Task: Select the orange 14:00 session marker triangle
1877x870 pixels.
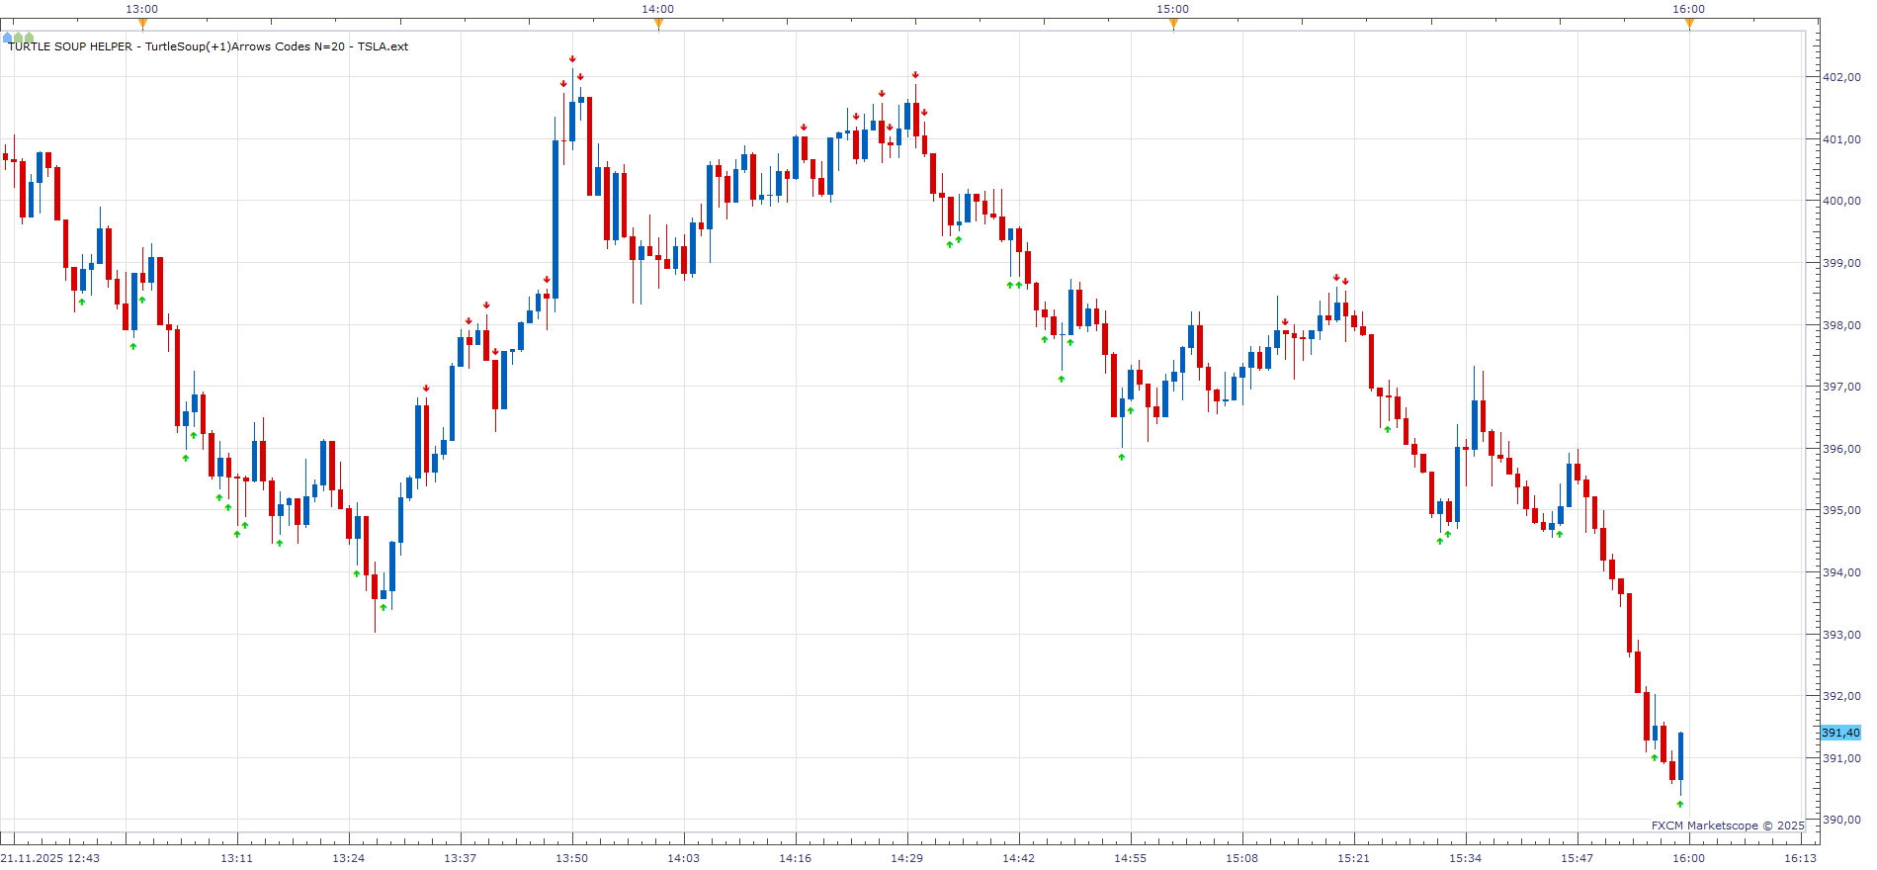Action: point(658,24)
